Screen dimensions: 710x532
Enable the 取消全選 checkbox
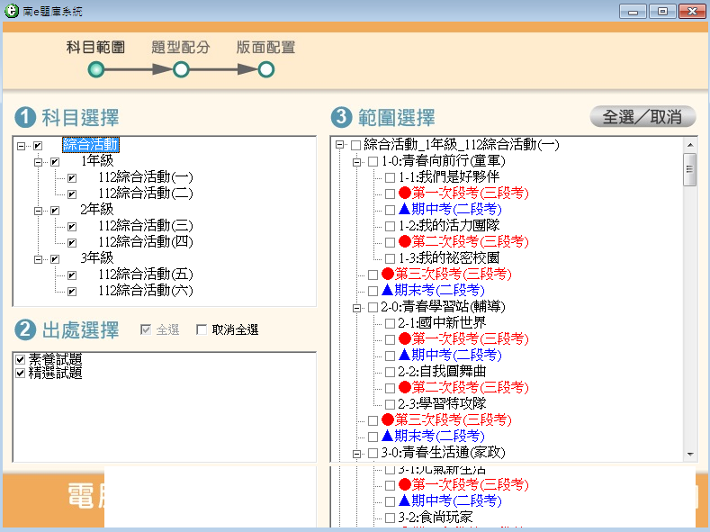tap(202, 330)
